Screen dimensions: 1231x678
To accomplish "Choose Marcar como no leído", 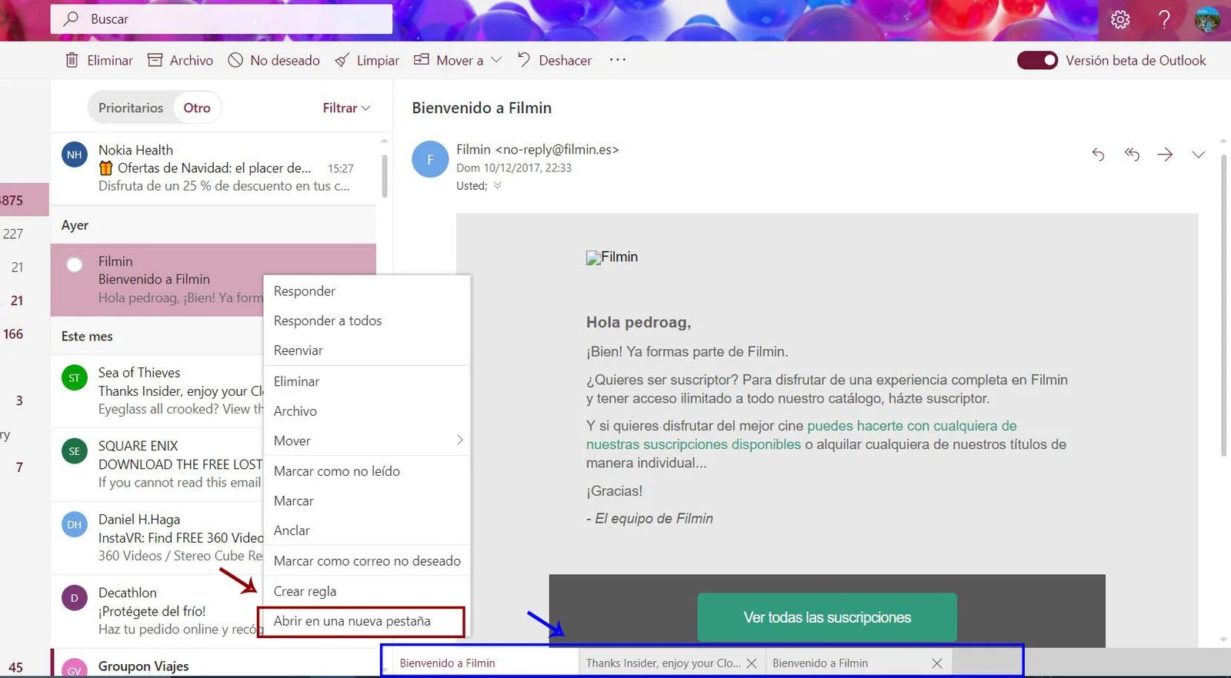I will tap(366, 471).
